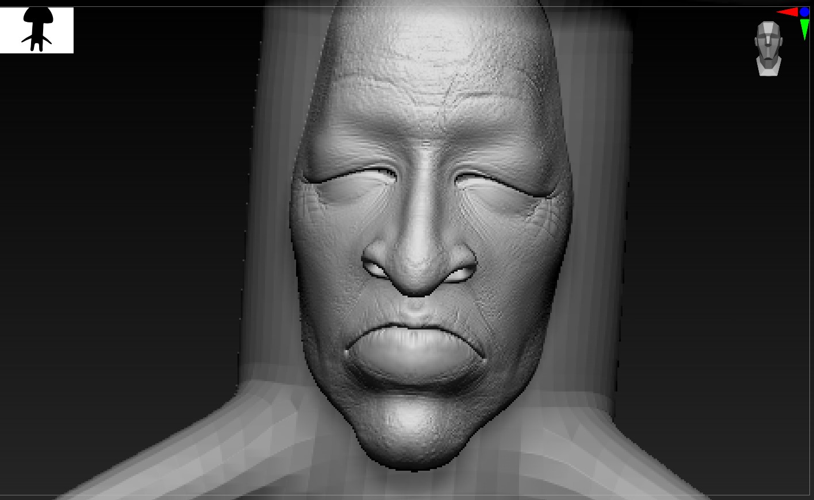Click the low-poly neck behind the face

(x=592, y=258)
